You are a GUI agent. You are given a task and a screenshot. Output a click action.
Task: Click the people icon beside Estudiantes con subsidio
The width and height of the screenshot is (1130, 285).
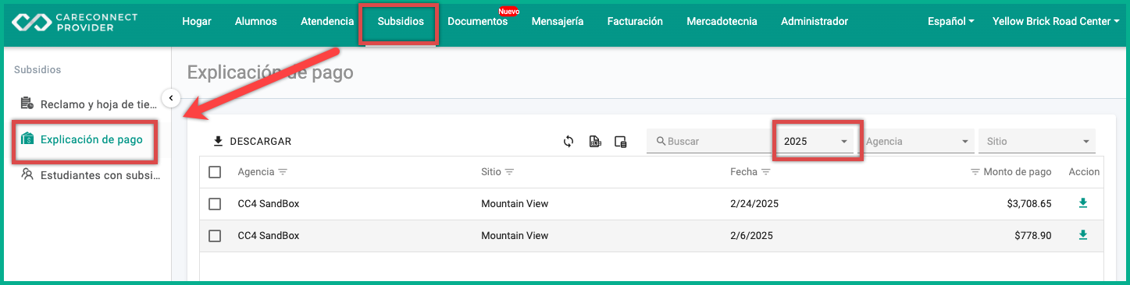point(27,174)
